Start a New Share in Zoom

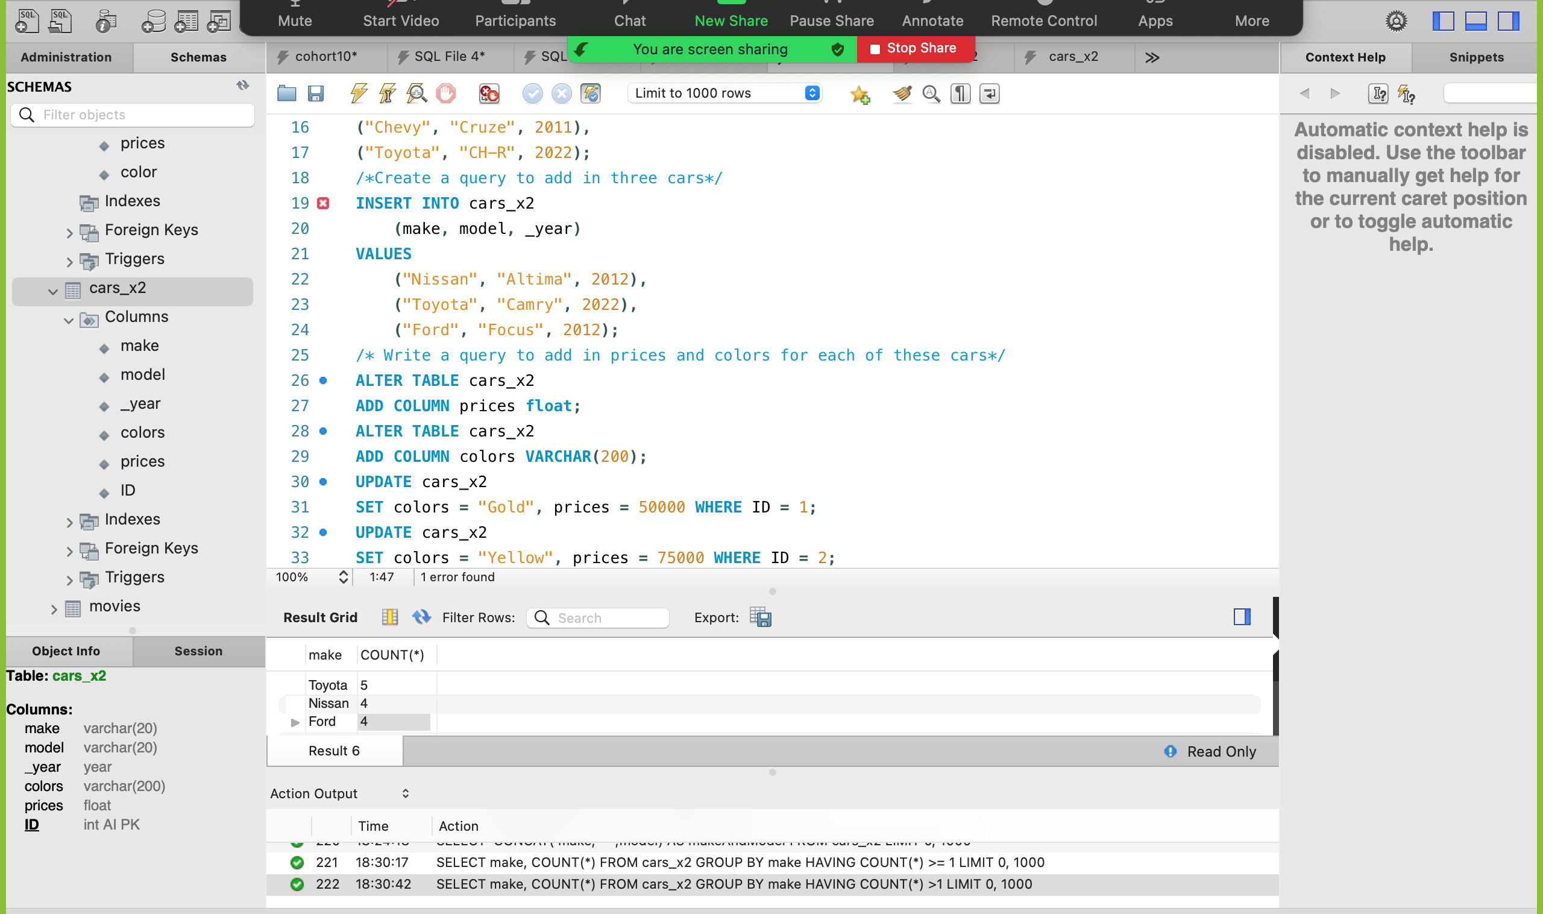pos(731,20)
